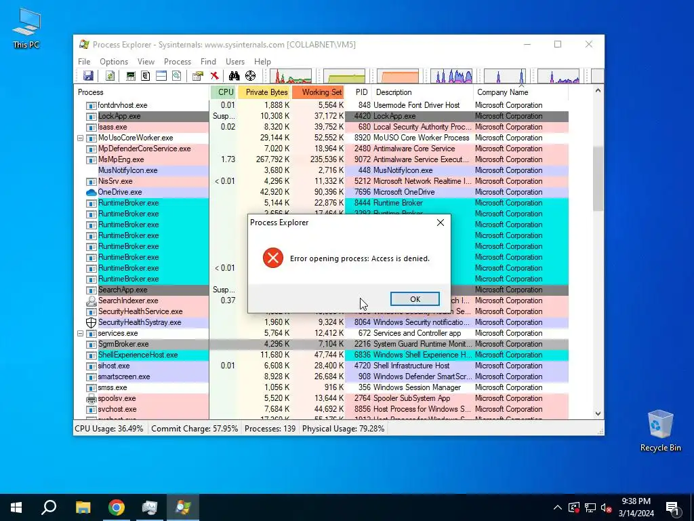Select the spoolsv.exe printer icon
The image size is (694, 521).
pos(91,399)
